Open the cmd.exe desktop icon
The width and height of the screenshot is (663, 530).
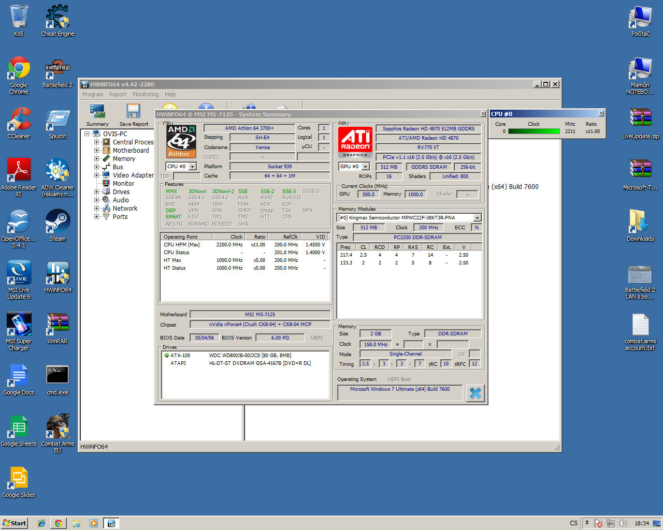pyautogui.click(x=57, y=379)
